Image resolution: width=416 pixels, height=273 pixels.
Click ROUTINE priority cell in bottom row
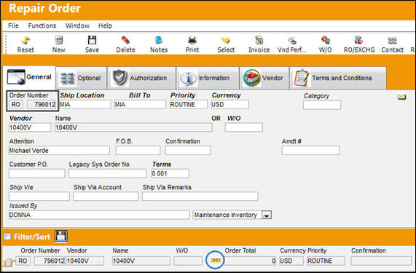(x=326, y=261)
